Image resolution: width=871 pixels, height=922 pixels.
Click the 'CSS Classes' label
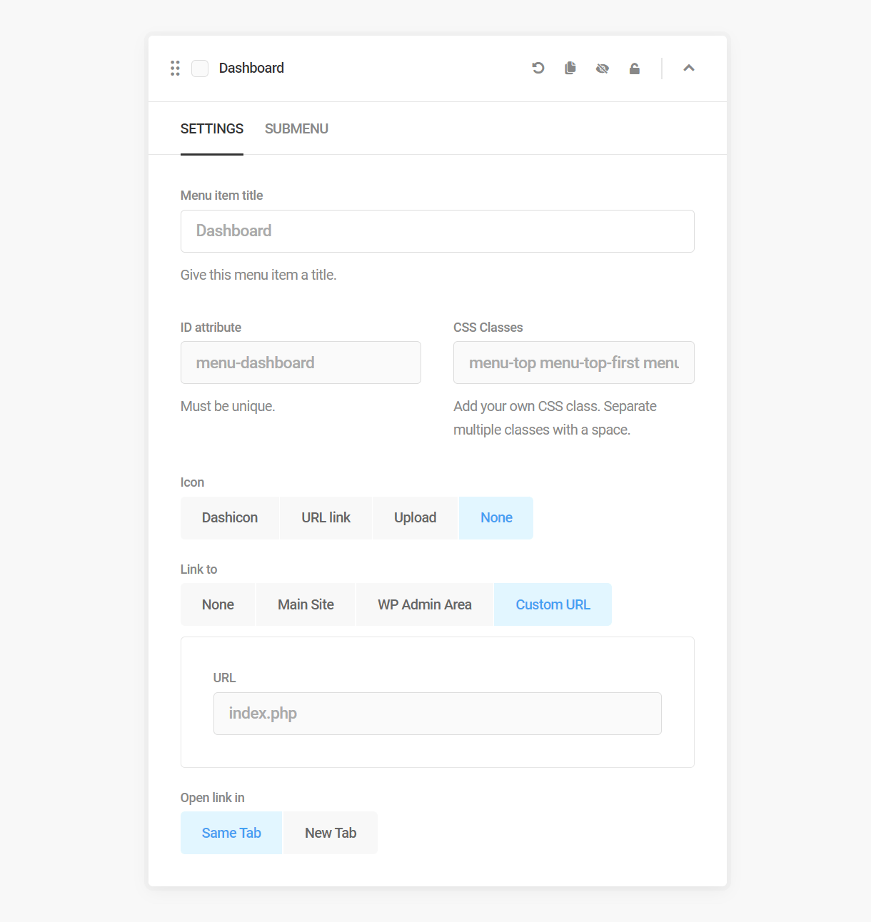488,328
